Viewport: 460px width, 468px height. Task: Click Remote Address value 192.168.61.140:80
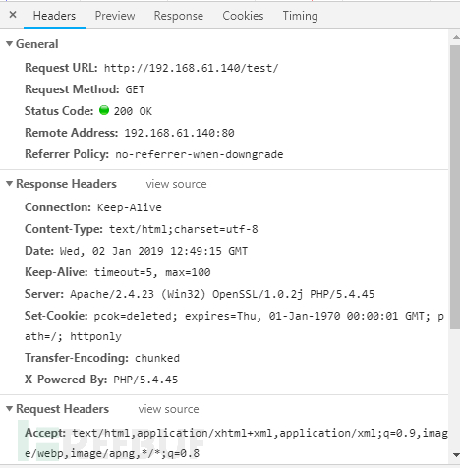coord(179,133)
